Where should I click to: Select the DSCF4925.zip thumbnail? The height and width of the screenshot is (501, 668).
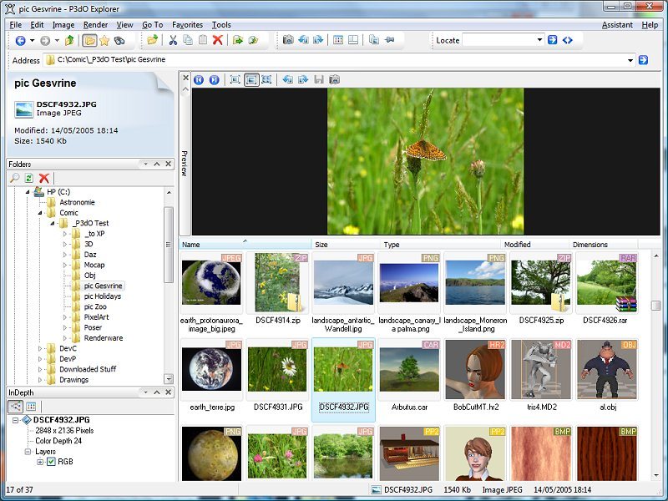(x=539, y=281)
